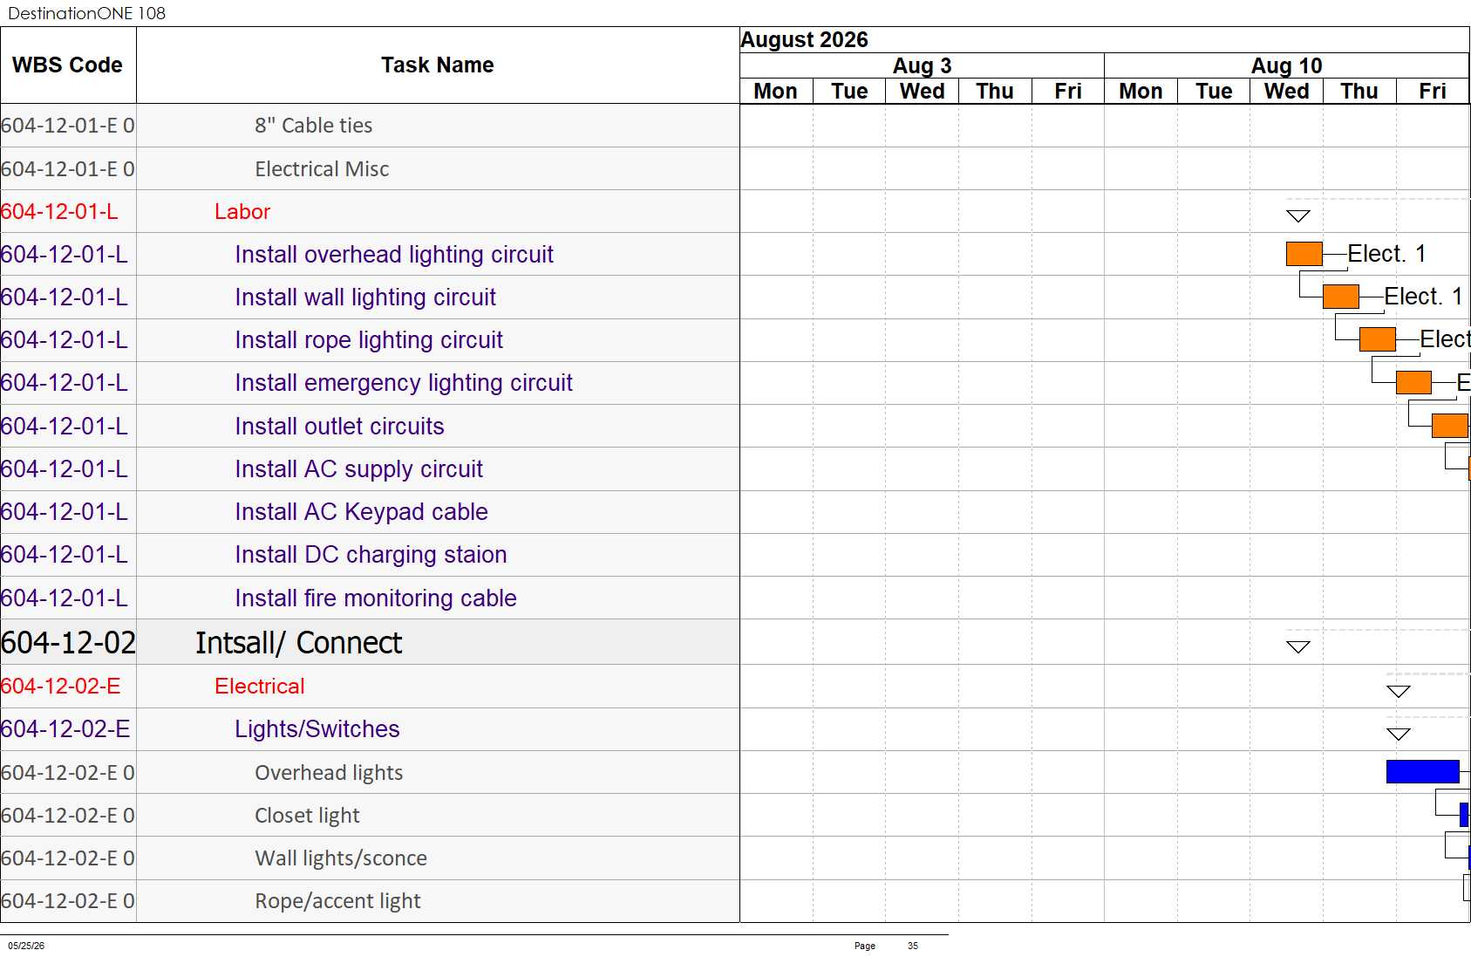1471x957 pixels.
Task: Select the Intsall/ Connect summary triangle marker
Action: (x=1298, y=646)
